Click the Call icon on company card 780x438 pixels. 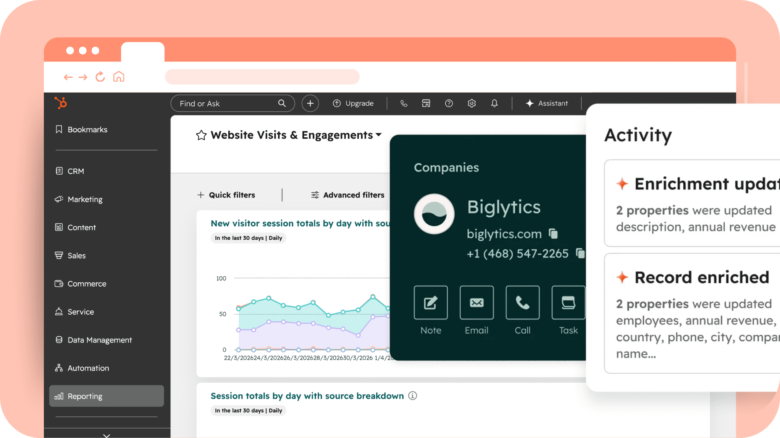522,303
